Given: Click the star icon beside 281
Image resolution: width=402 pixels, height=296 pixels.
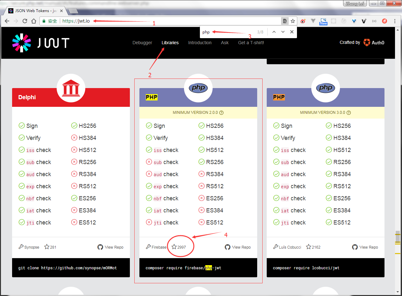Looking at the screenshot, I should pos(47,247).
